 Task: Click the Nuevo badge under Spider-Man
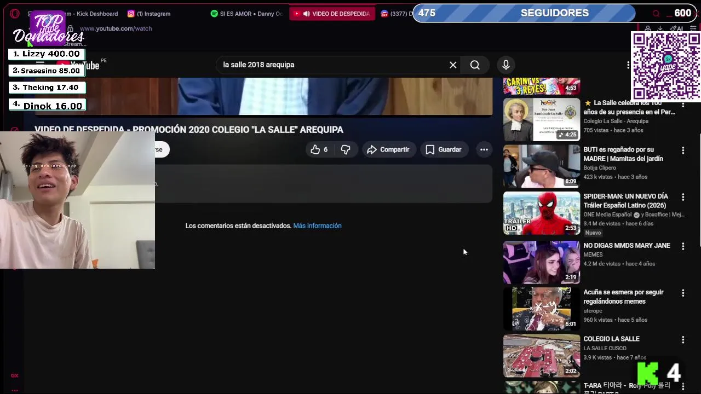point(593,233)
